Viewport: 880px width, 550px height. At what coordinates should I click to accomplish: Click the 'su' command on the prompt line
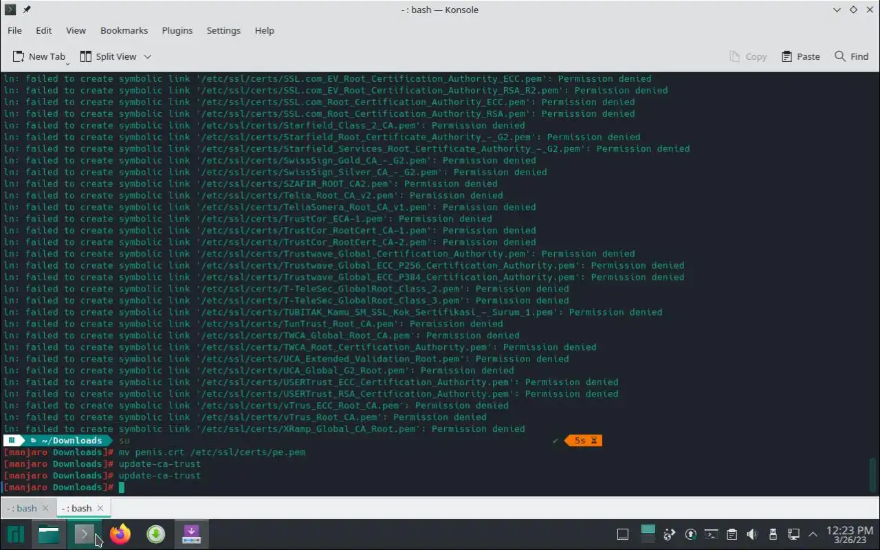click(124, 441)
